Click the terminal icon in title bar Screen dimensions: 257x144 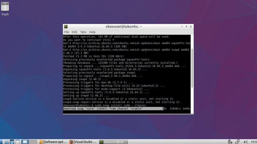[x=66, y=26]
